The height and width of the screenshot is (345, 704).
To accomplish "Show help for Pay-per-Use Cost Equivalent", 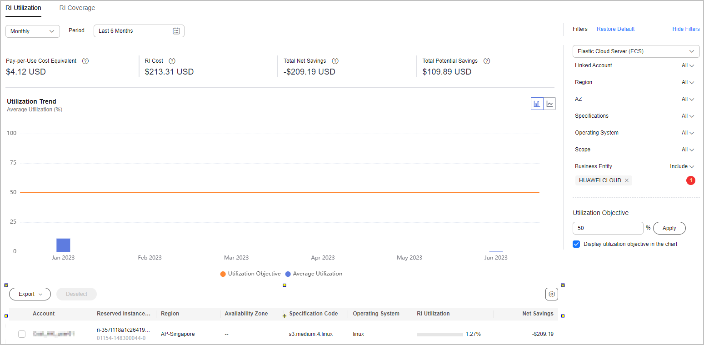I will click(x=85, y=61).
